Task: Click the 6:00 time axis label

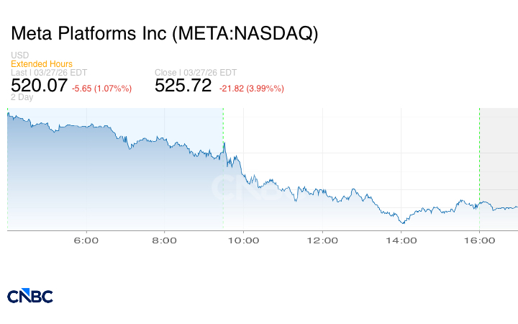Action: click(86, 240)
